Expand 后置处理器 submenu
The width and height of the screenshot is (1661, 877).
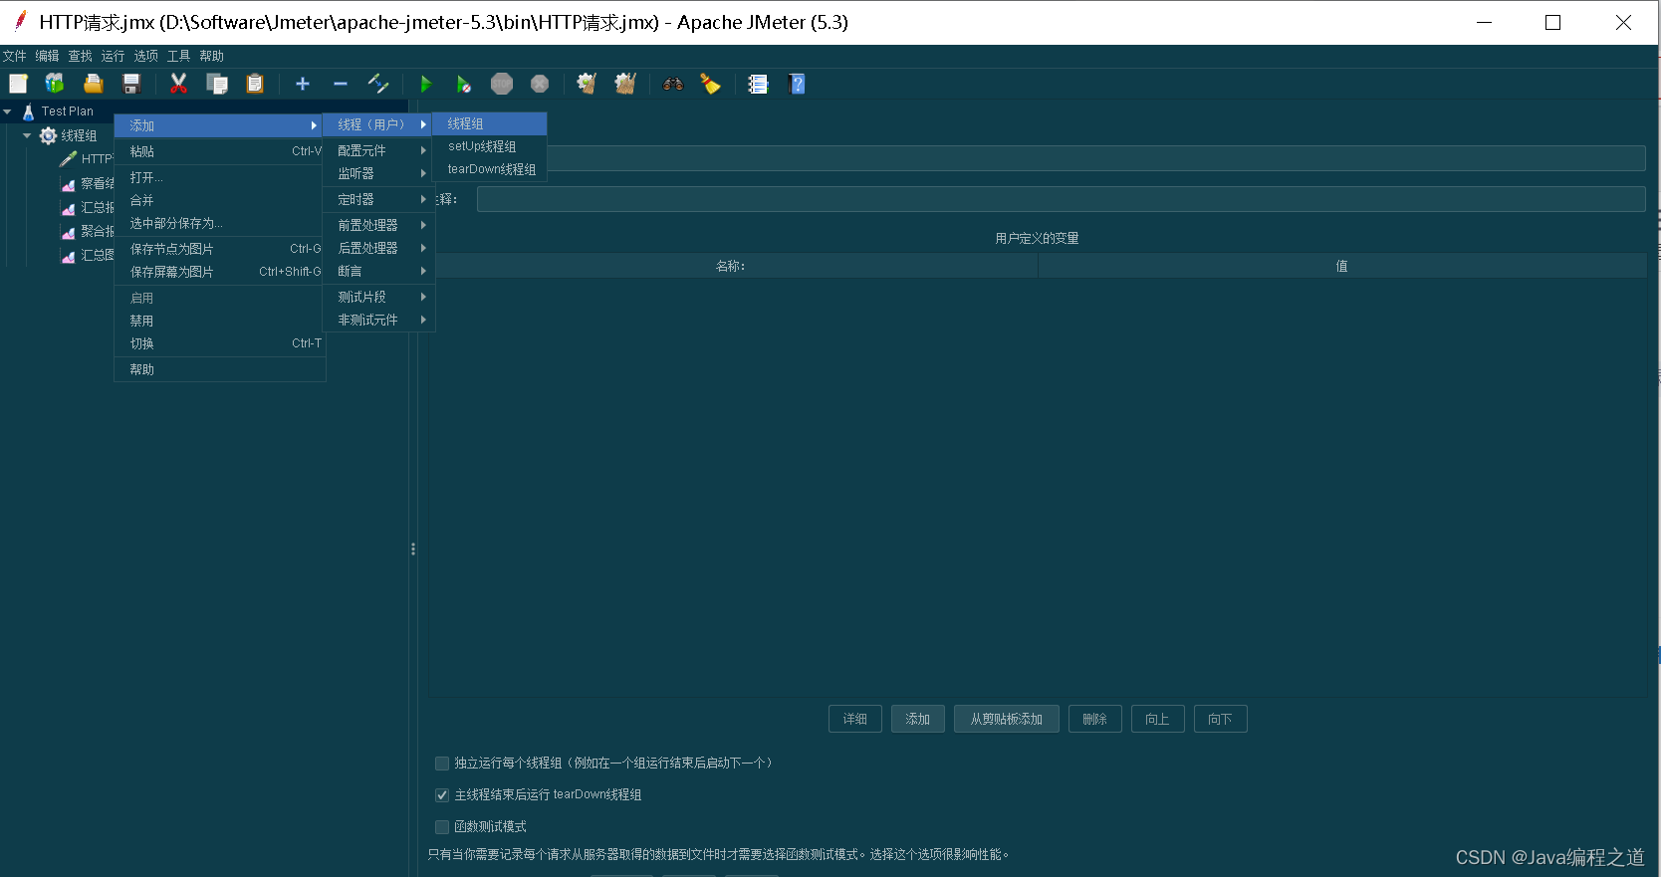(x=379, y=248)
